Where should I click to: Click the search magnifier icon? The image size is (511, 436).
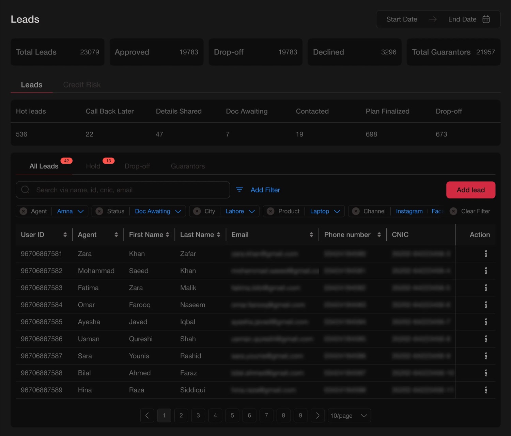[25, 190]
